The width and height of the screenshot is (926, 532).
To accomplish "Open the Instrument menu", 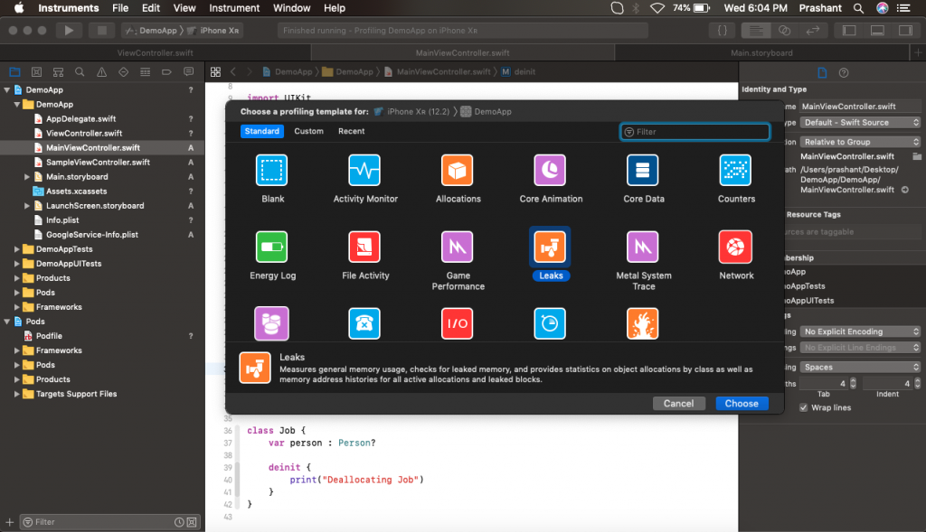I will tap(234, 7).
